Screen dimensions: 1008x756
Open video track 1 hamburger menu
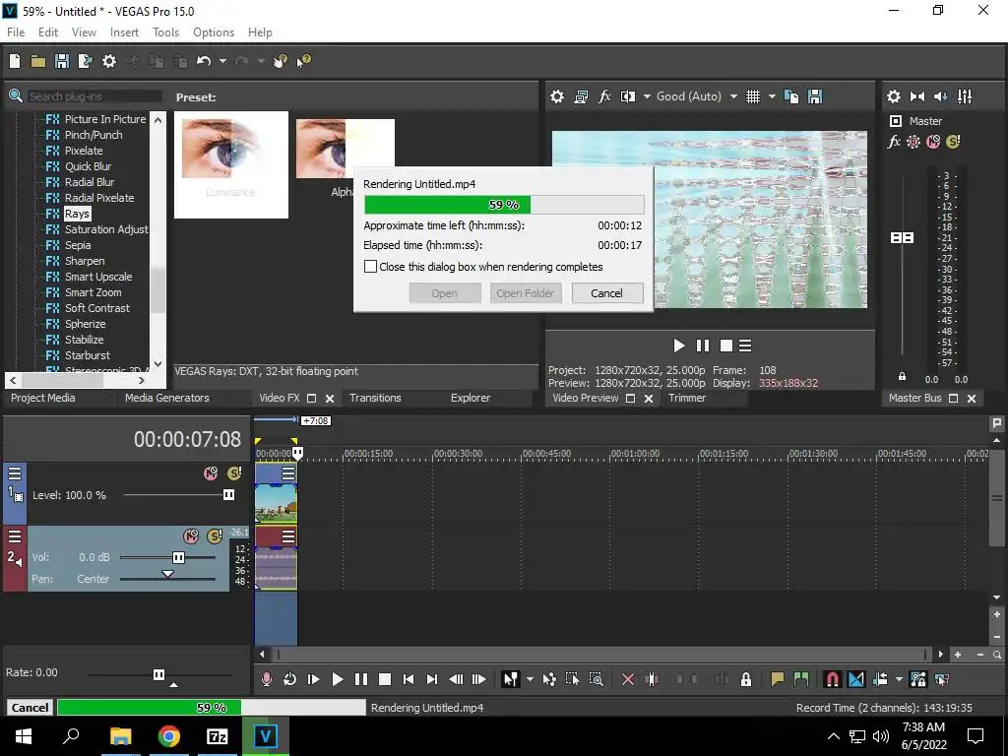tap(15, 473)
